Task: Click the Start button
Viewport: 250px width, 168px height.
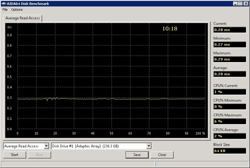Action: (x=14, y=155)
